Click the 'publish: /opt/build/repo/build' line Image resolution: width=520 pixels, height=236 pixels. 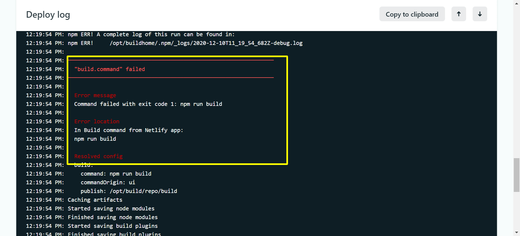click(x=129, y=191)
